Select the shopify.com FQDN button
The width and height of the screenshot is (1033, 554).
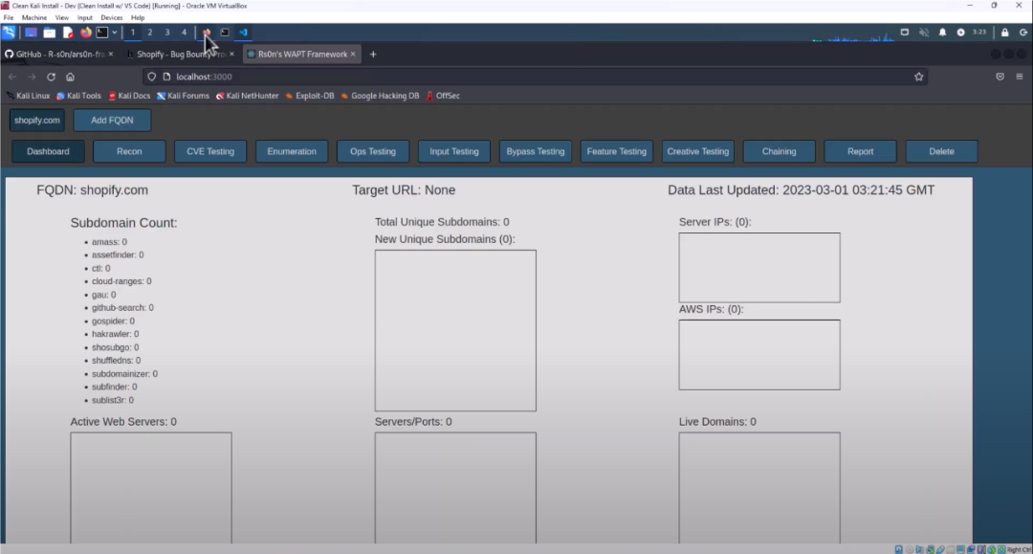pos(37,121)
